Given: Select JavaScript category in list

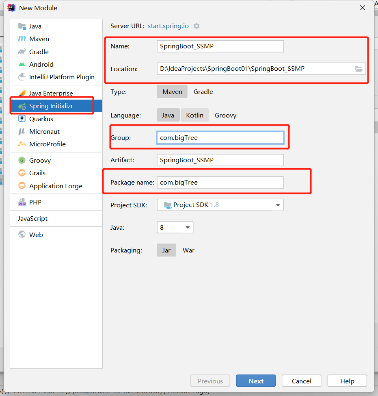Looking at the screenshot, I should [56, 218].
